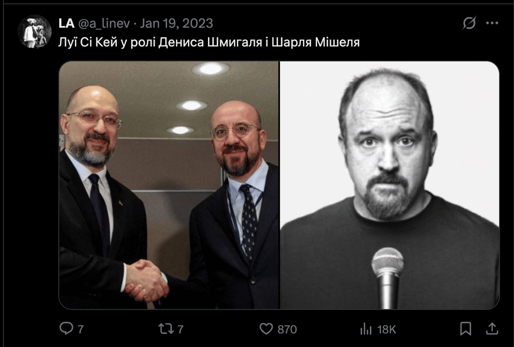The width and height of the screenshot is (514, 347).
Task: Click the Ukrainian tweet text
Action: pyautogui.click(x=209, y=42)
